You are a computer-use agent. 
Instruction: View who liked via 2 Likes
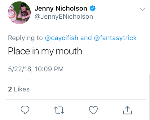click(19, 89)
